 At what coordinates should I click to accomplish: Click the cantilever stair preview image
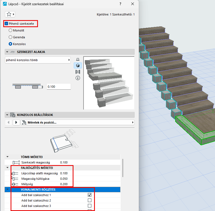pos(109,83)
